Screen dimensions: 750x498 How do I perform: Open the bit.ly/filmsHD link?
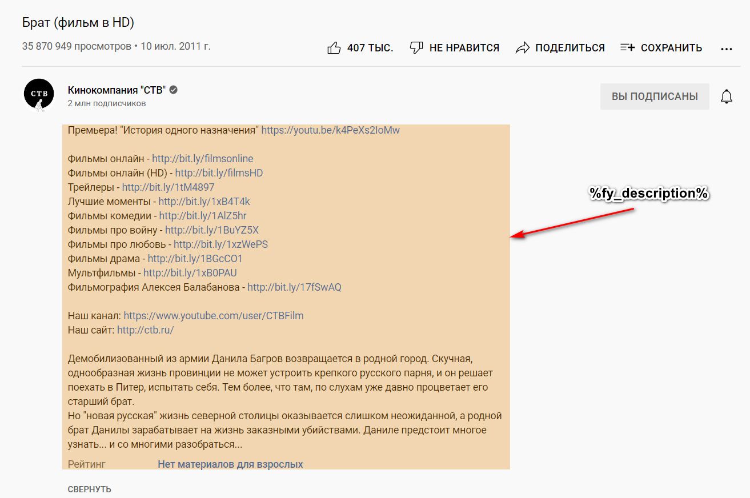[x=219, y=173]
